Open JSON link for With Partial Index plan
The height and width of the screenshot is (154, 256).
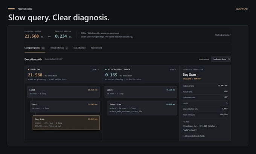173,70
